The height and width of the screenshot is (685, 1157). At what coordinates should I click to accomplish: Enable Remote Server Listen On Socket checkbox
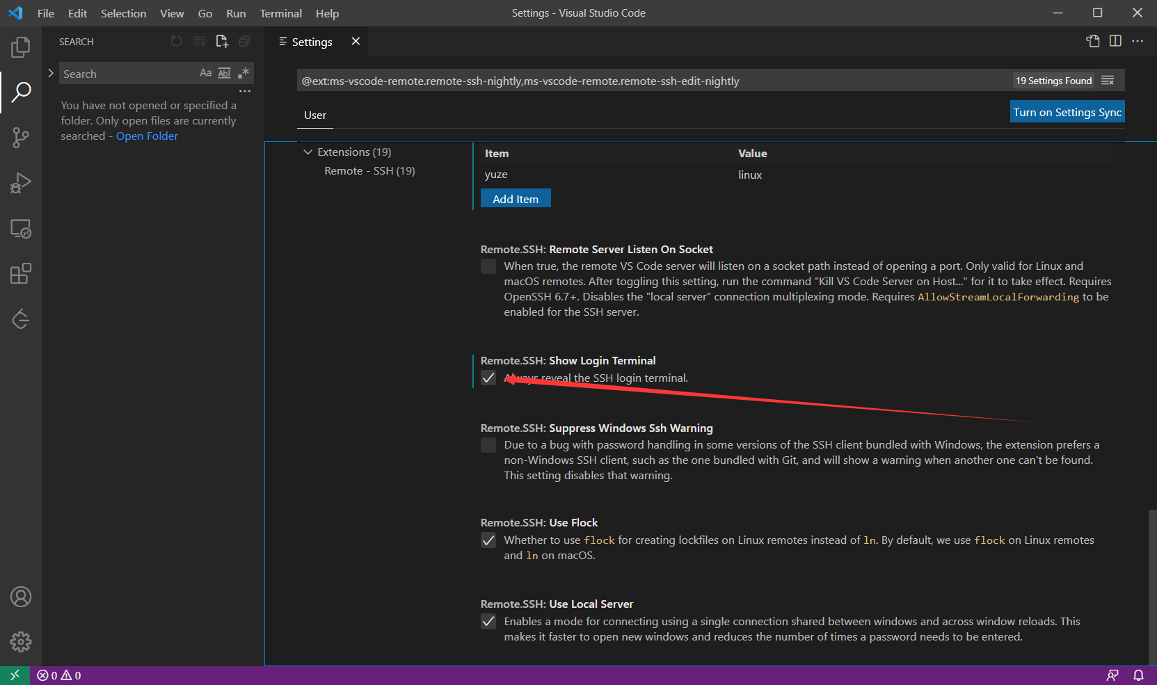coord(488,266)
